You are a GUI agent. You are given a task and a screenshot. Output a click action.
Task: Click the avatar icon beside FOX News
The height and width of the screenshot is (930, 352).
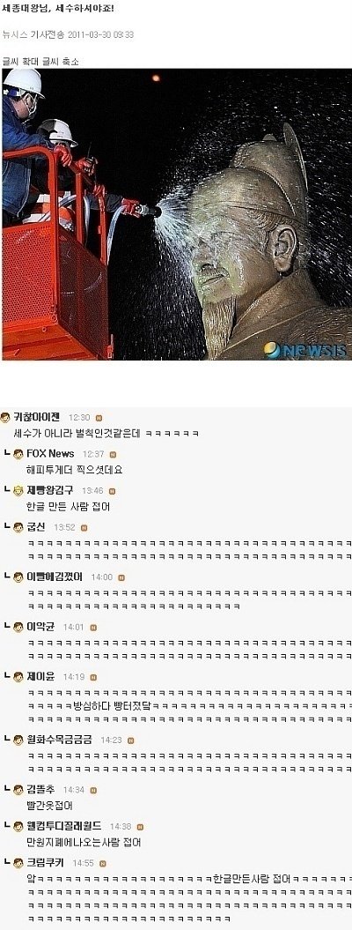19,454
